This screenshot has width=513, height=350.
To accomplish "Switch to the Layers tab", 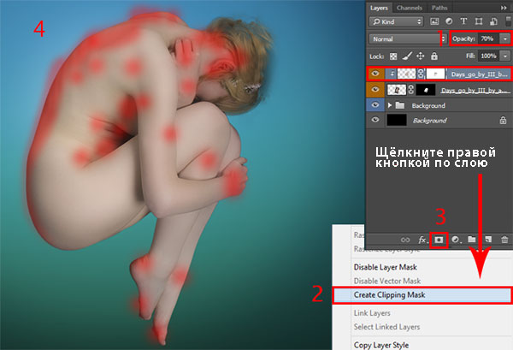I will click(379, 8).
